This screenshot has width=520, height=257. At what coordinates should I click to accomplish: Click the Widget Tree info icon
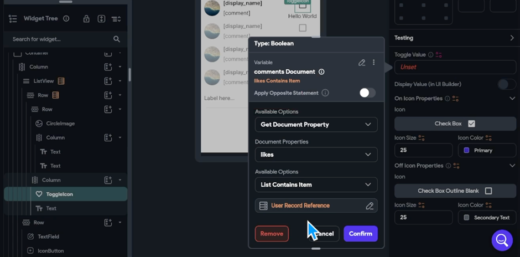coord(66,19)
